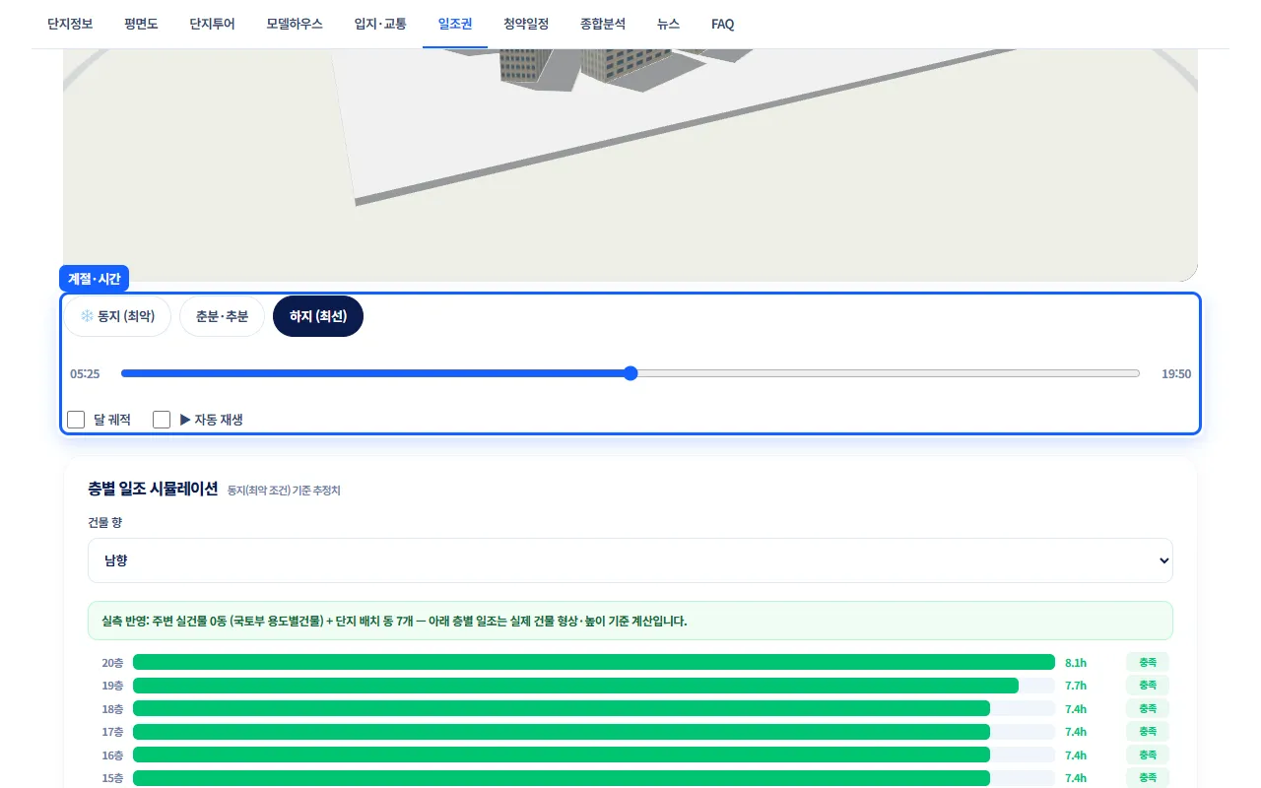Viewport: 1261px width, 788px height.
Task: Click the 층별 일조 시뮬레이션 heading
Action: coord(153,489)
